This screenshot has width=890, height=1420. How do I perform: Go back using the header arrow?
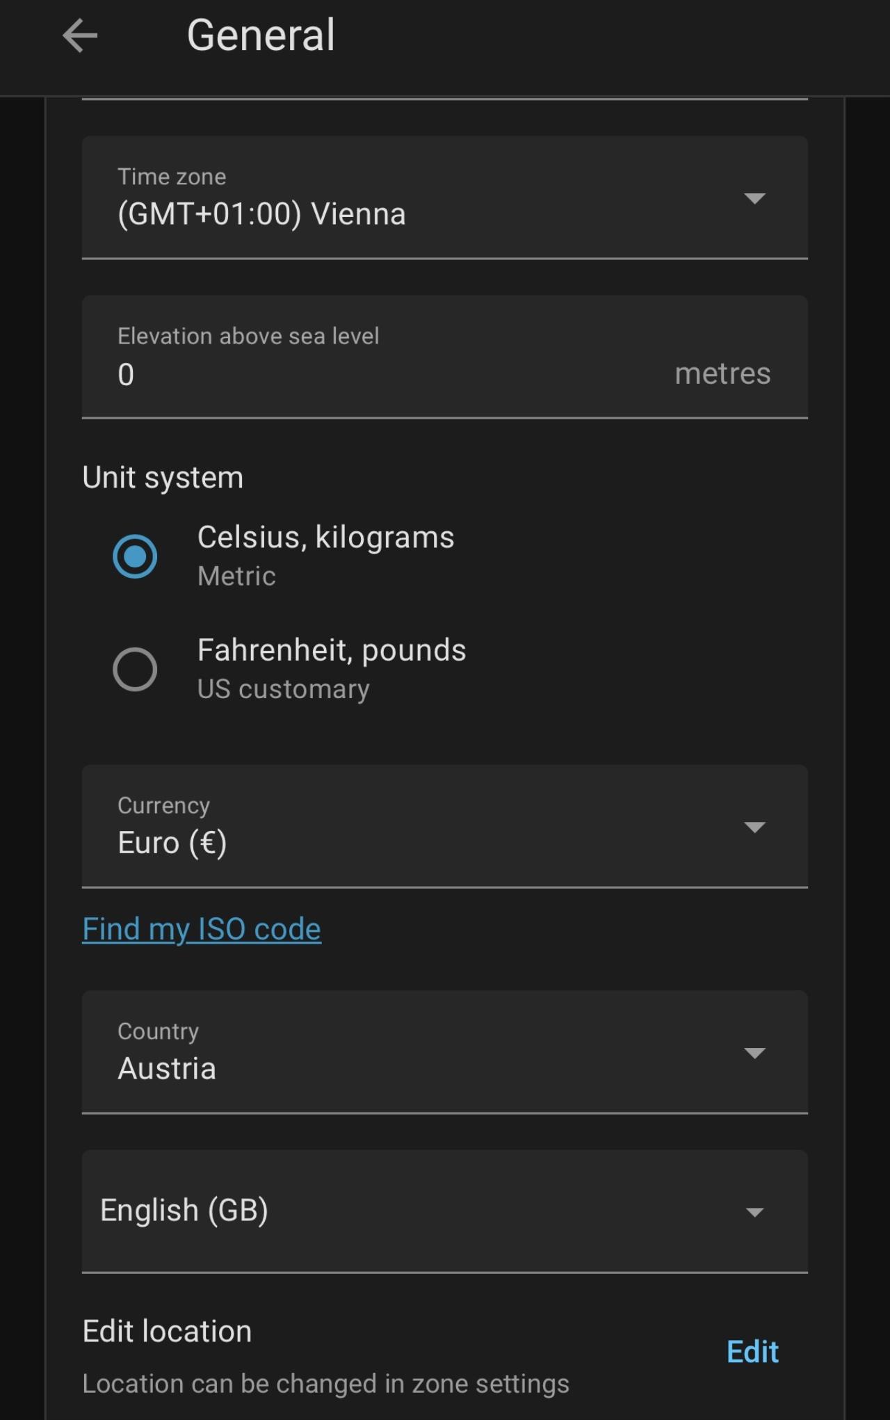coord(80,36)
